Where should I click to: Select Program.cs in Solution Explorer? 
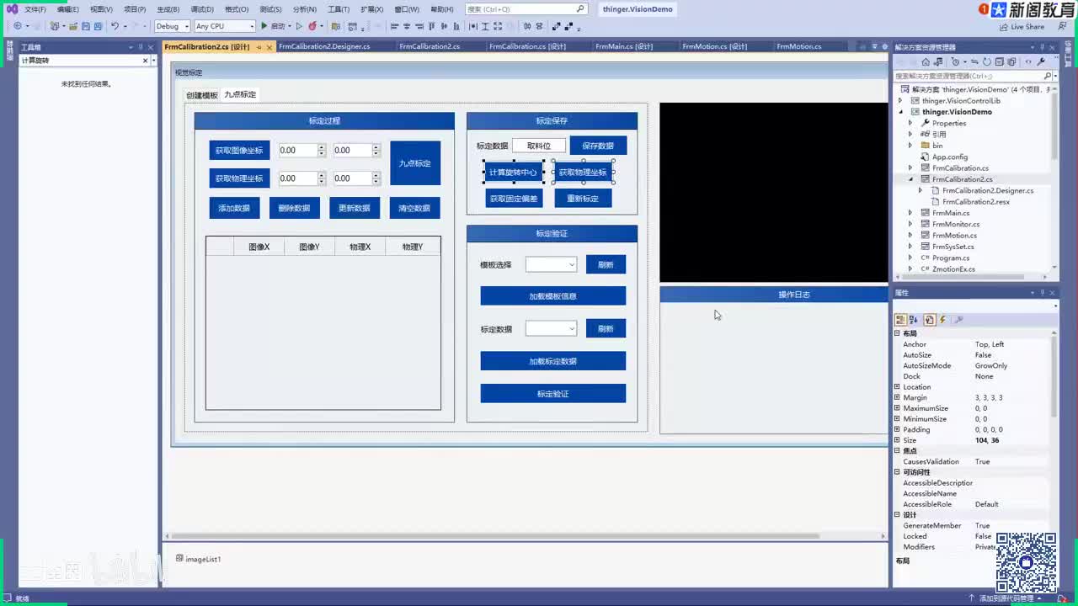tap(951, 258)
